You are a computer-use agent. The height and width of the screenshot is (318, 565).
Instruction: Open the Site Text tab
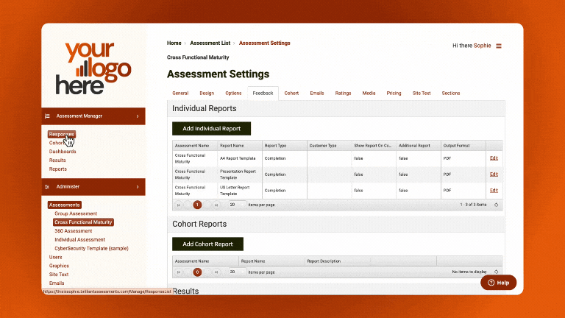pyautogui.click(x=422, y=93)
